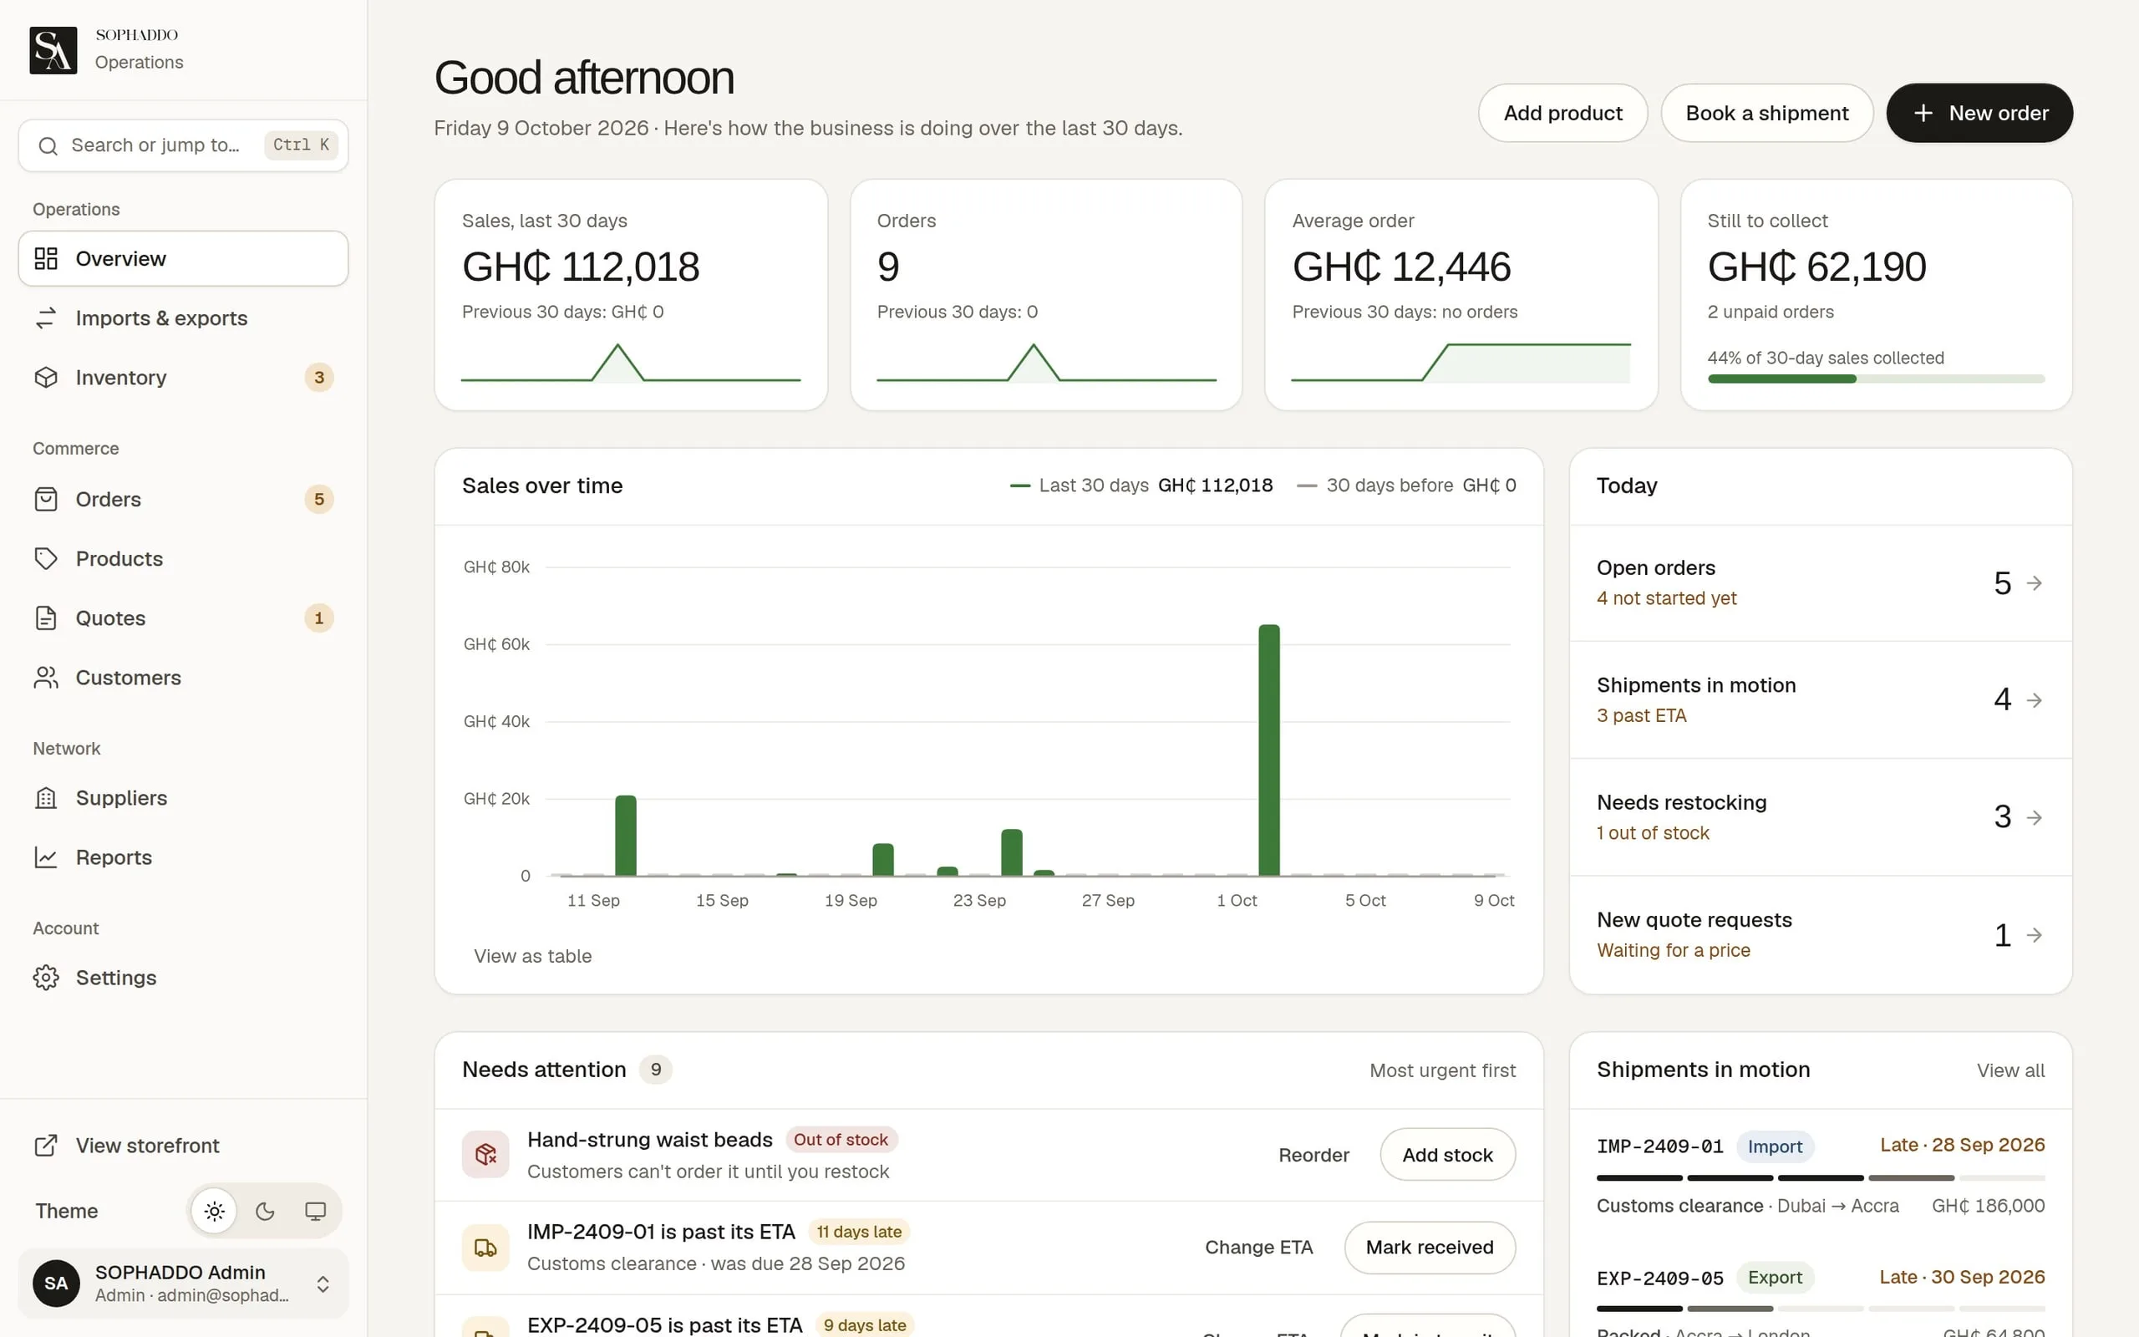Click the View storefront external link icon

click(46, 1145)
